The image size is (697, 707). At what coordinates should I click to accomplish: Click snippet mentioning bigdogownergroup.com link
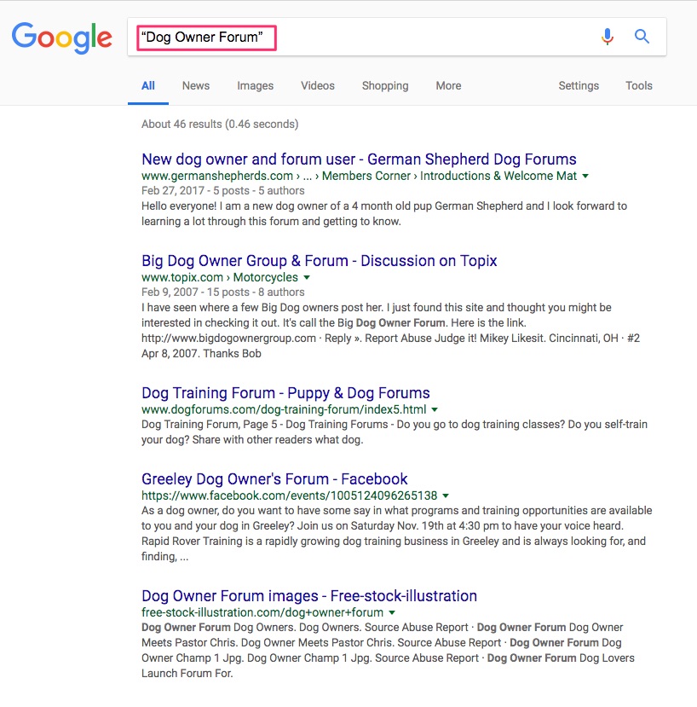pyautogui.click(x=390, y=331)
